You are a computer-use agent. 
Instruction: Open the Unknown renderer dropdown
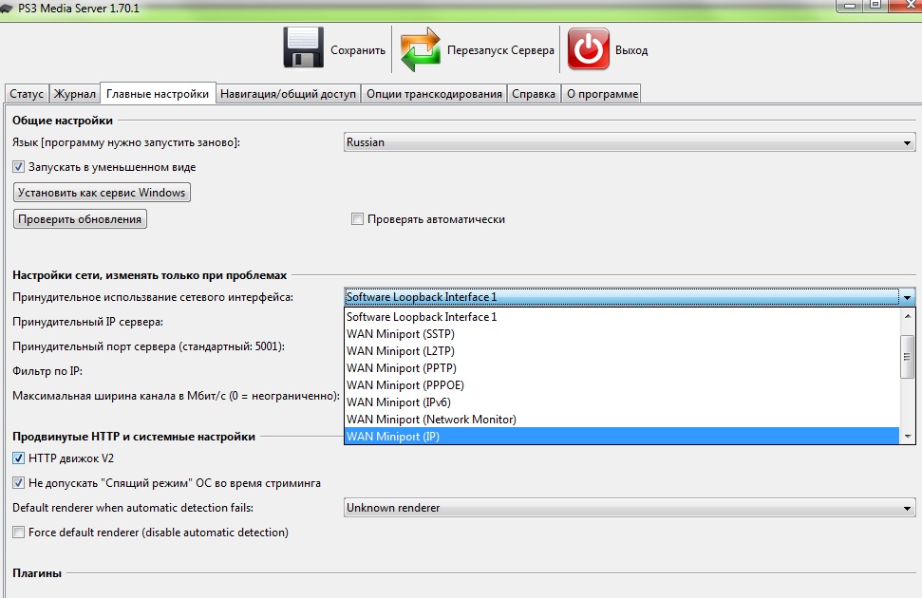click(630, 508)
